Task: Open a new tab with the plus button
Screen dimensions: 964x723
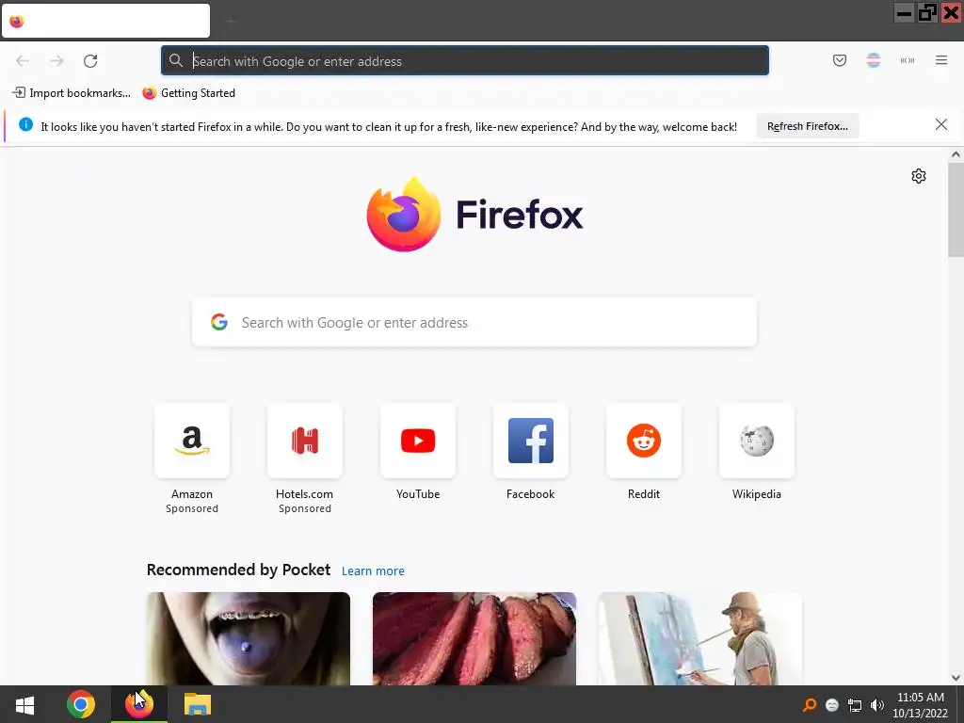Action: [x=231, y=22]
